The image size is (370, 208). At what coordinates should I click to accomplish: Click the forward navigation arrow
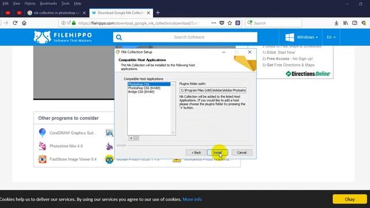coord(6,23)
